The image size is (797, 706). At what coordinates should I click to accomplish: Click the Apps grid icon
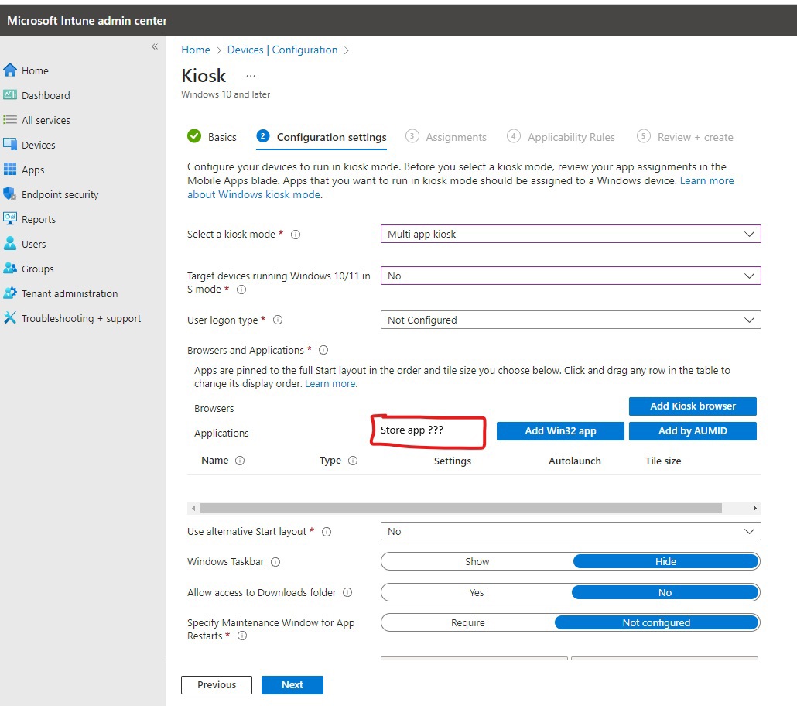9,170
